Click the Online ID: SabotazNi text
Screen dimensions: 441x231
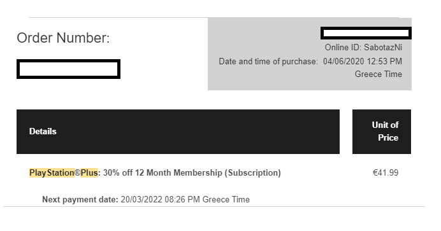[363, 48]
